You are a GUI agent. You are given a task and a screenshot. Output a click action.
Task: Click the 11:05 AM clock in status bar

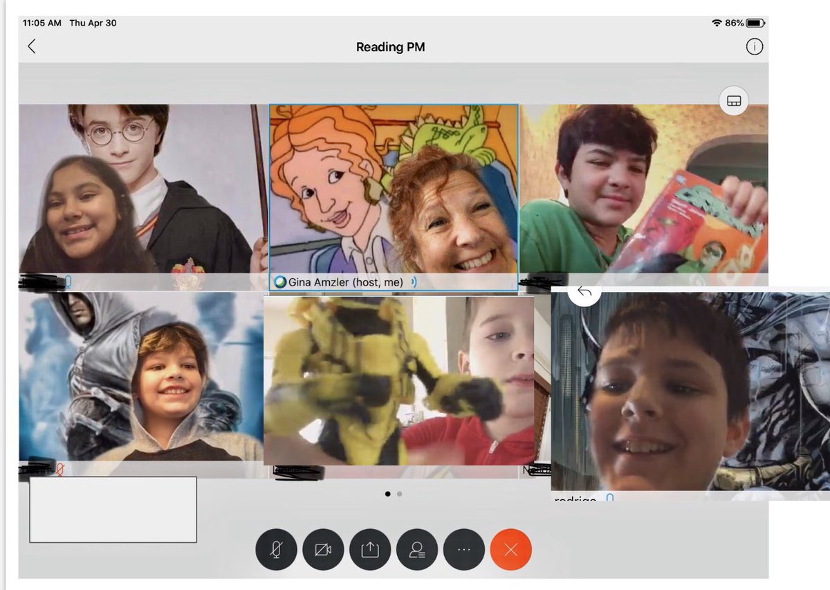[x=41, y=23]
